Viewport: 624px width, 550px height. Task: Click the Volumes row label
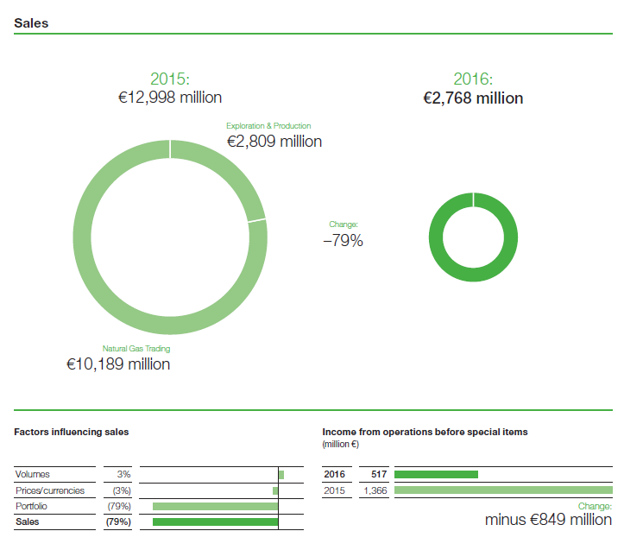(x=33, y=474)
